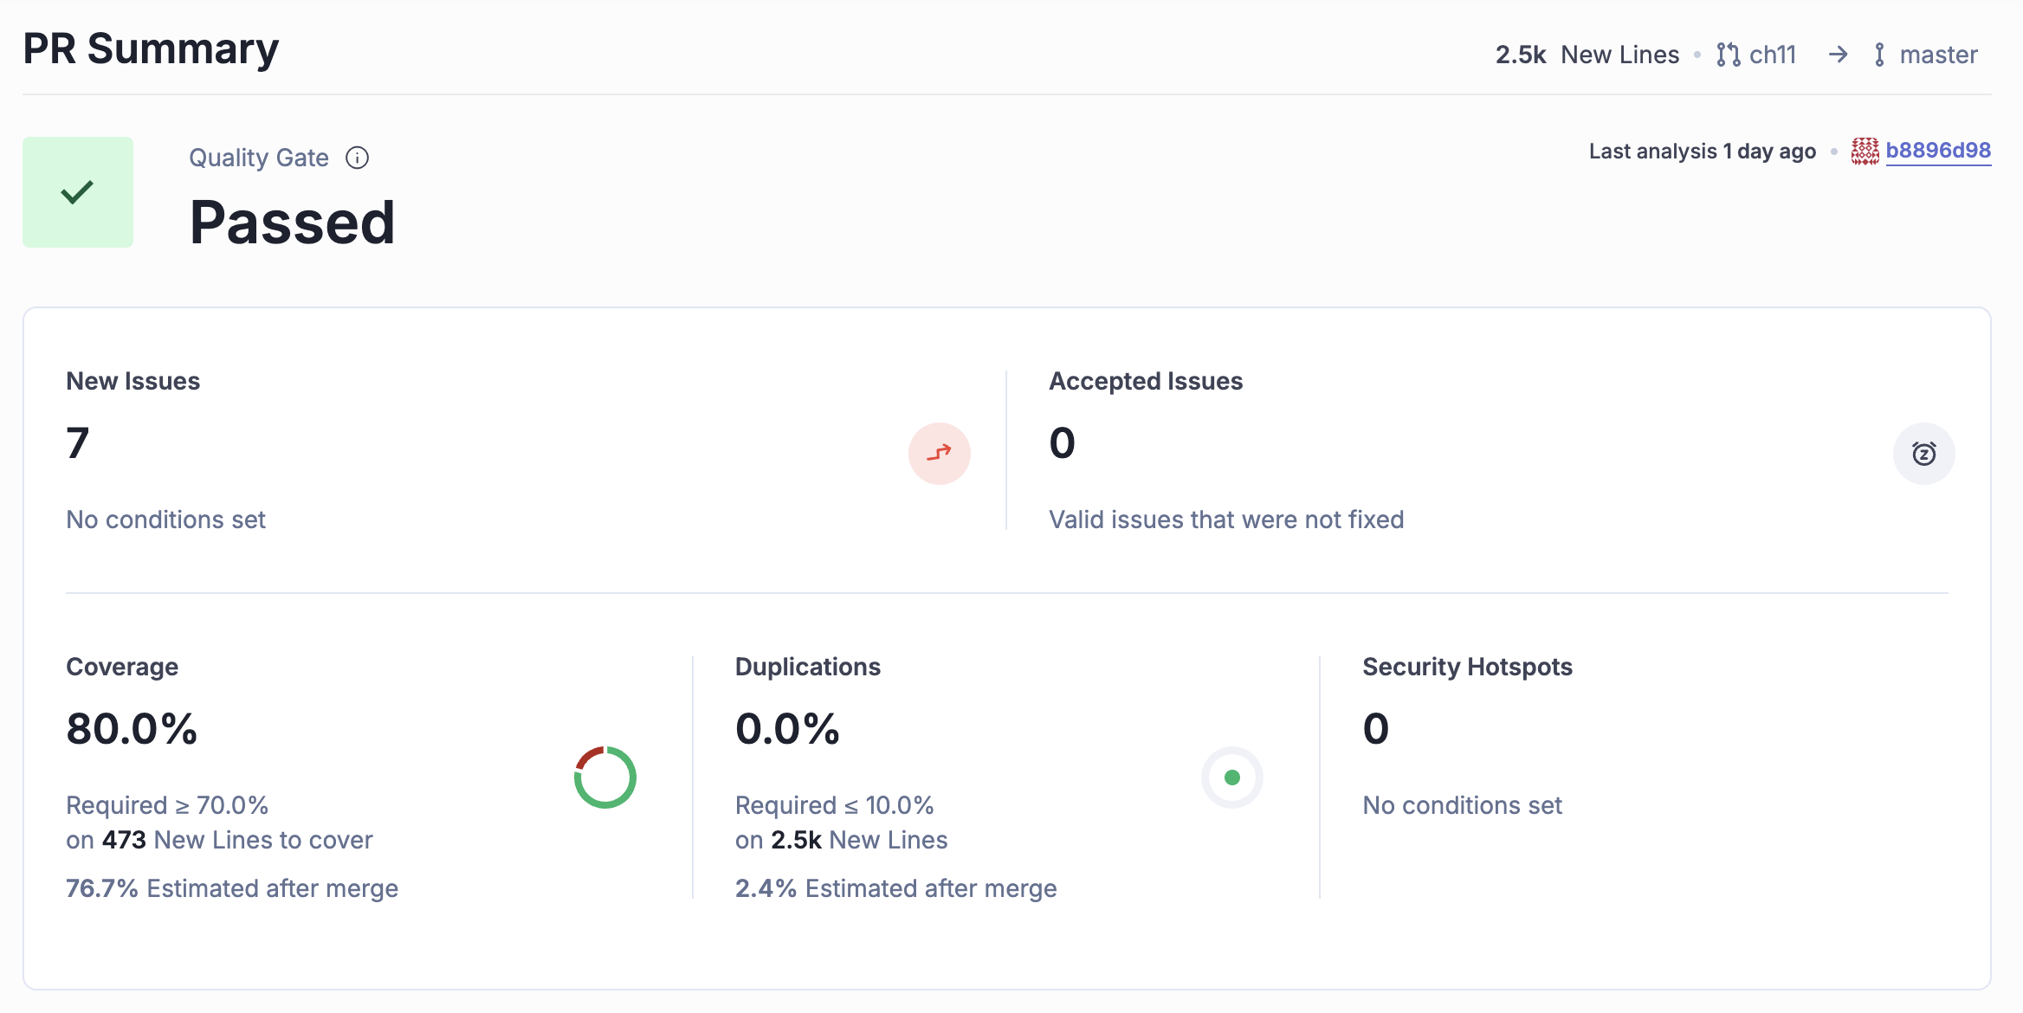Click the red New Issues trend icon
This screenshot has width=2023, height=1013.
tap(939, 453)
